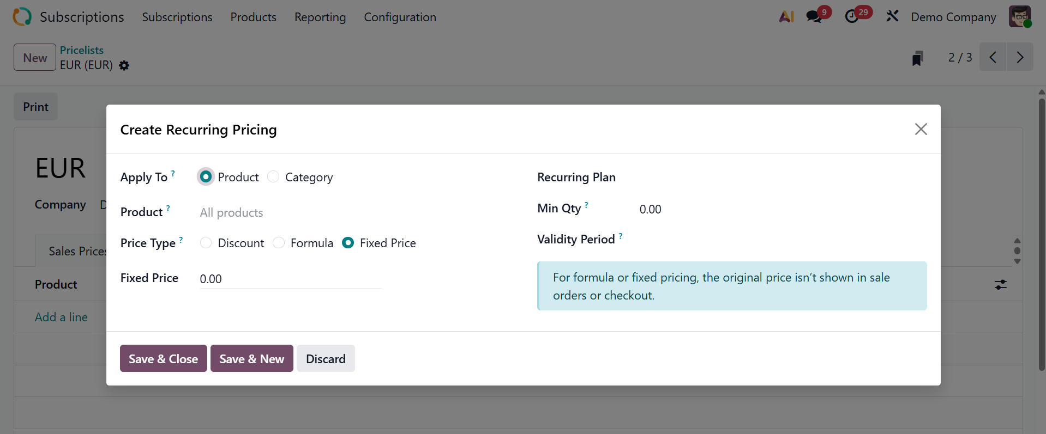Click the Discard button
This screenshot has width=1046, height=434.
click(x=326, y=359)
